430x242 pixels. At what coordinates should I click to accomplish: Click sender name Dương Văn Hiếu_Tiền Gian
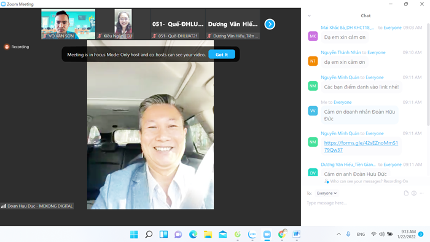pyautogui.click(x=348, y=165)
